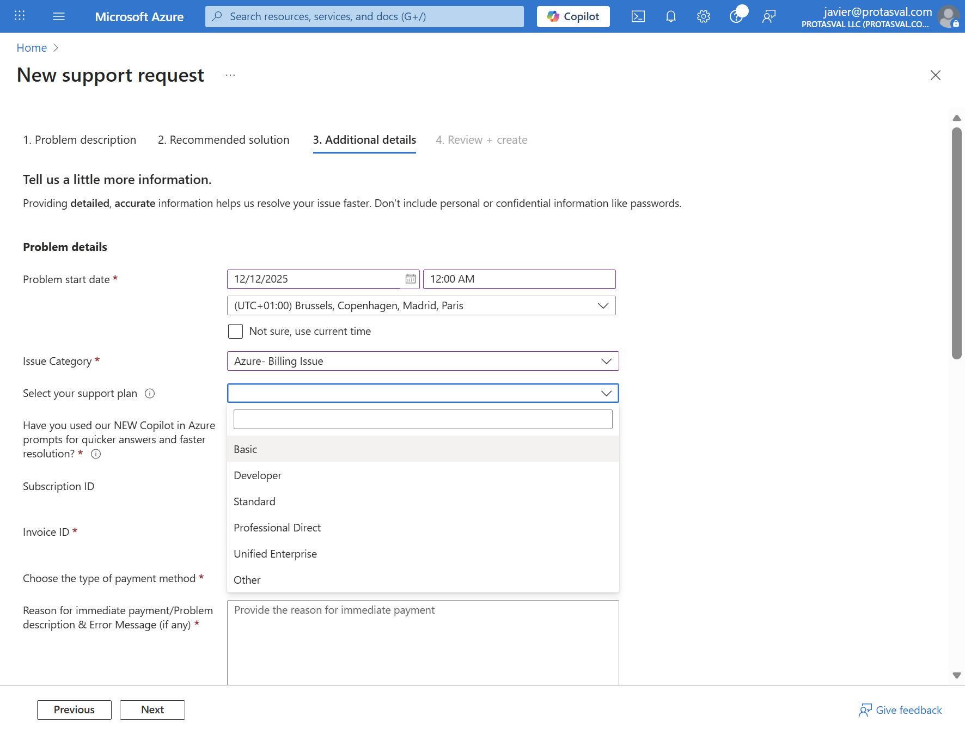The height and width of the screenshot is (734, 965).
Task: Open the Help and support icon
Action: pyautogui.click(x=736, y=16)
